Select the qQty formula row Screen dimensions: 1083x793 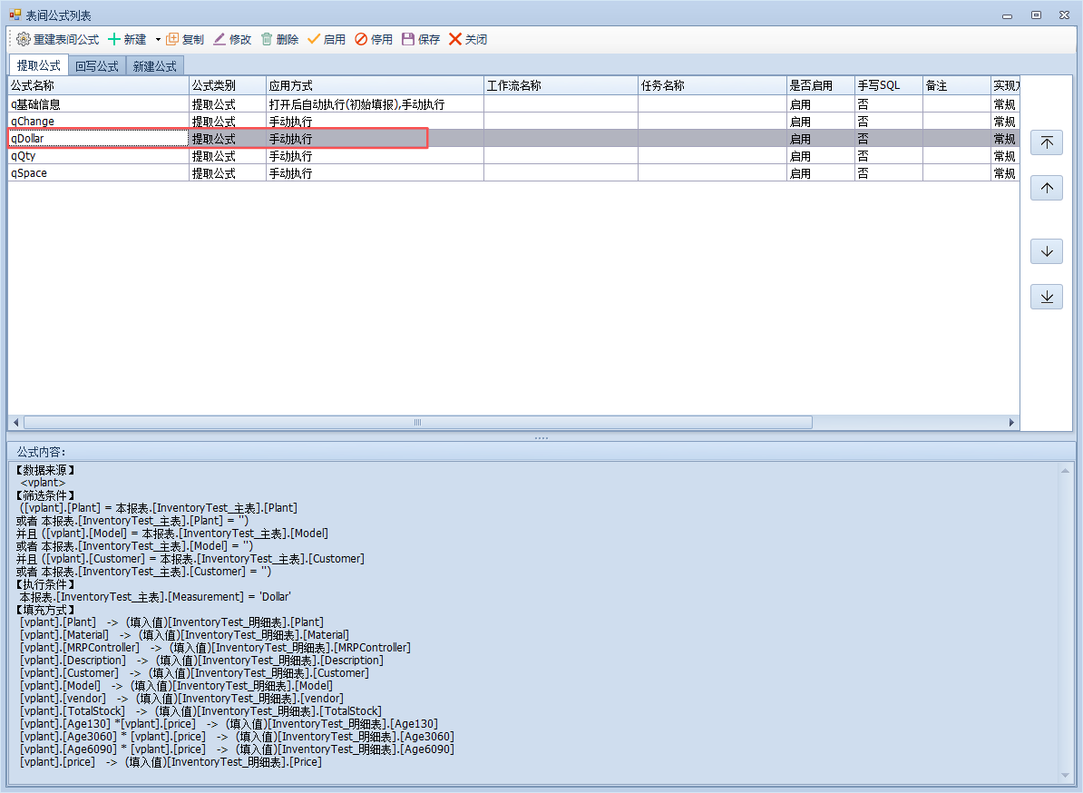click(513, 156)
